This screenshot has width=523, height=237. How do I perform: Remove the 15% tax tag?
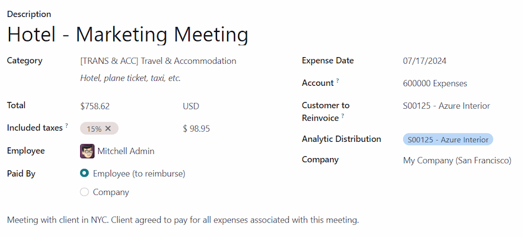point(108,129)
